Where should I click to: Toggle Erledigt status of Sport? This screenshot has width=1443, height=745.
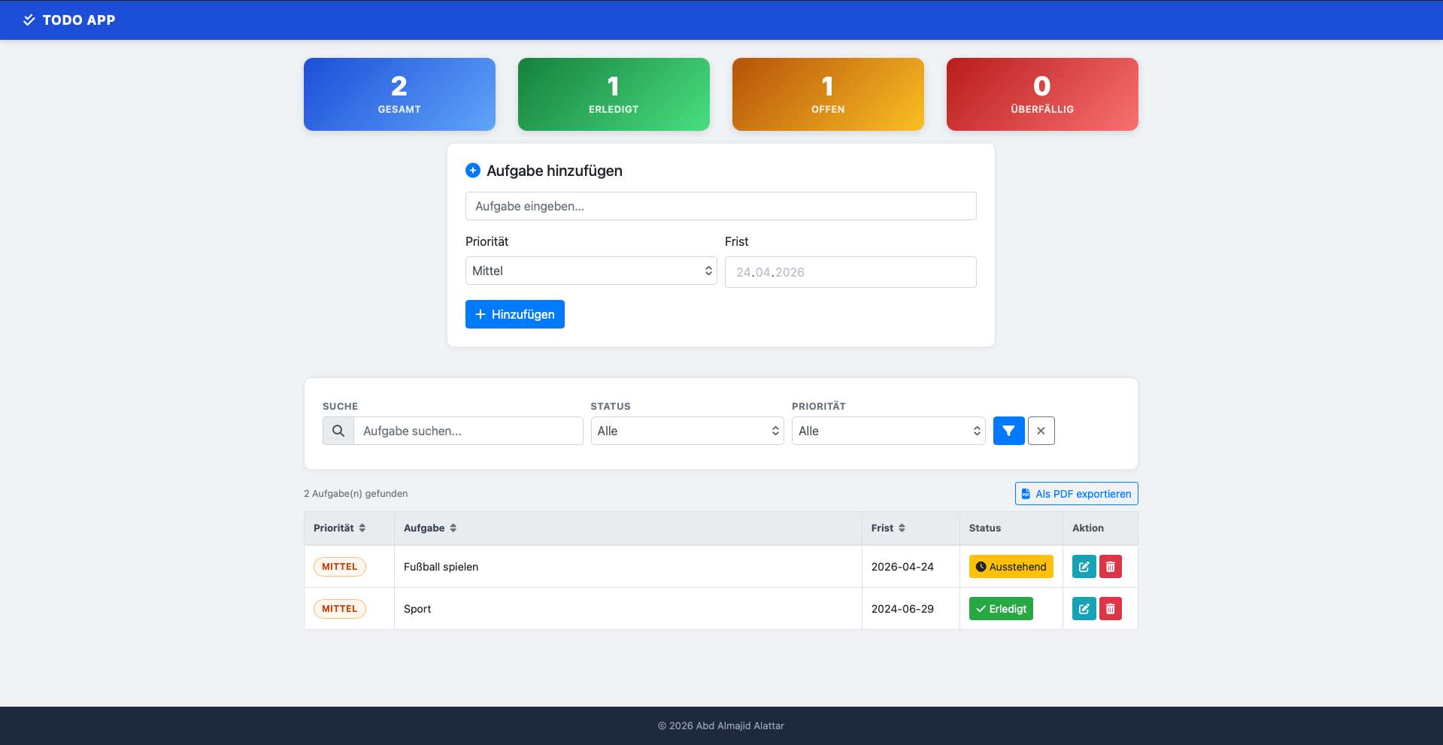(x=1001, y=609)
